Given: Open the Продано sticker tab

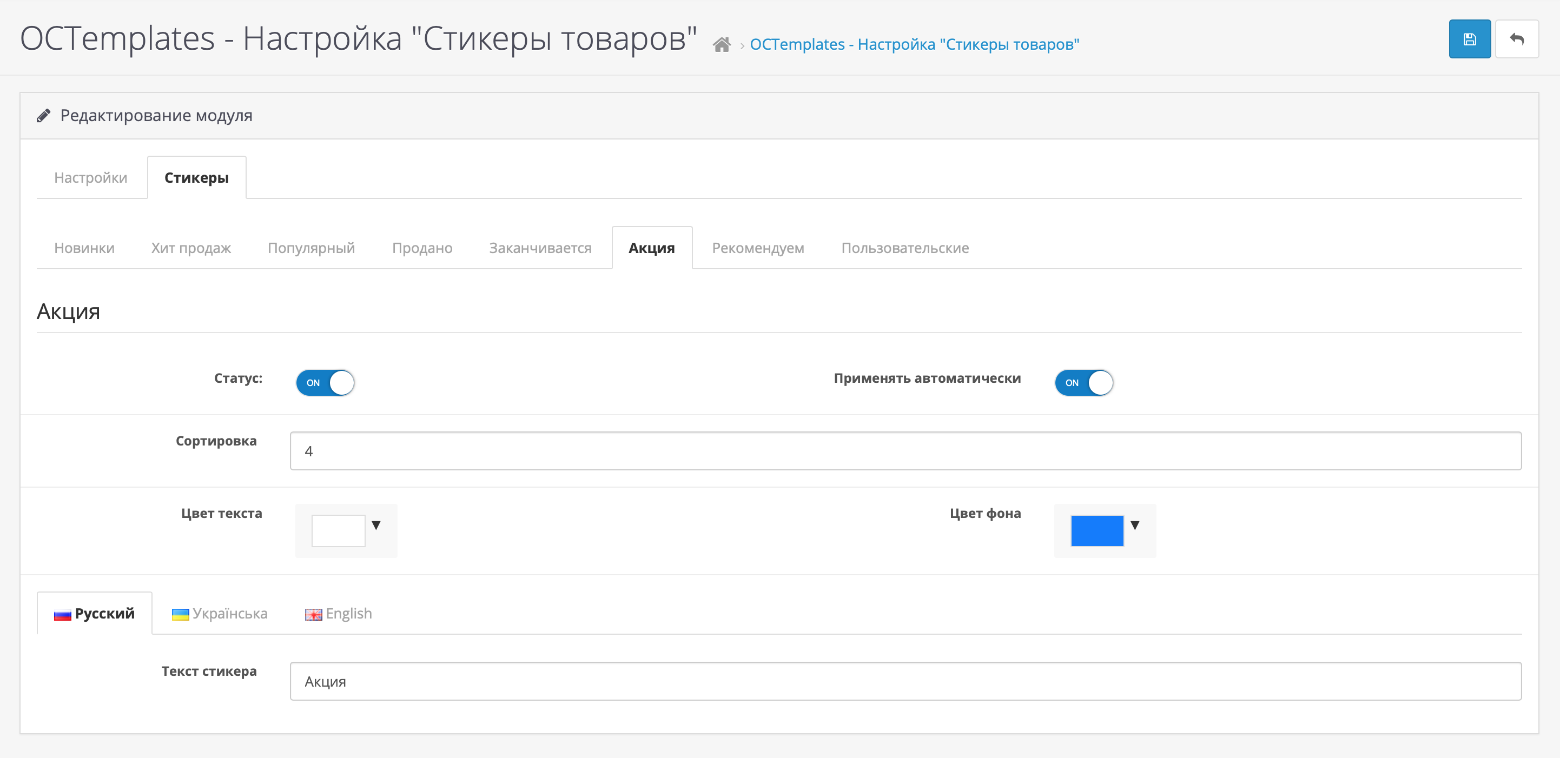Looking at the screenshot, I should tap(422, 248).
